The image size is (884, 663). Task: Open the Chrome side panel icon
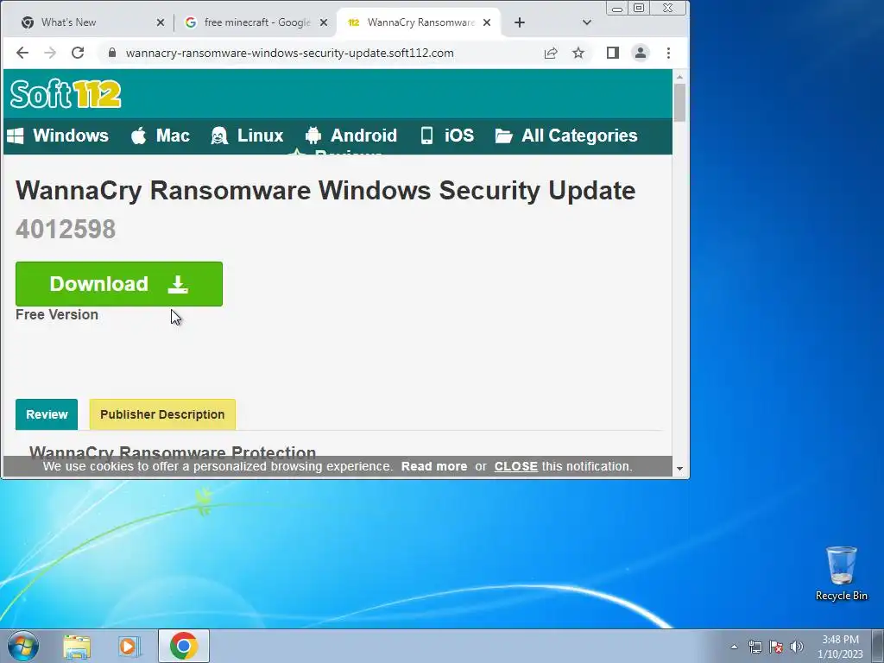[x=613, y=53]
